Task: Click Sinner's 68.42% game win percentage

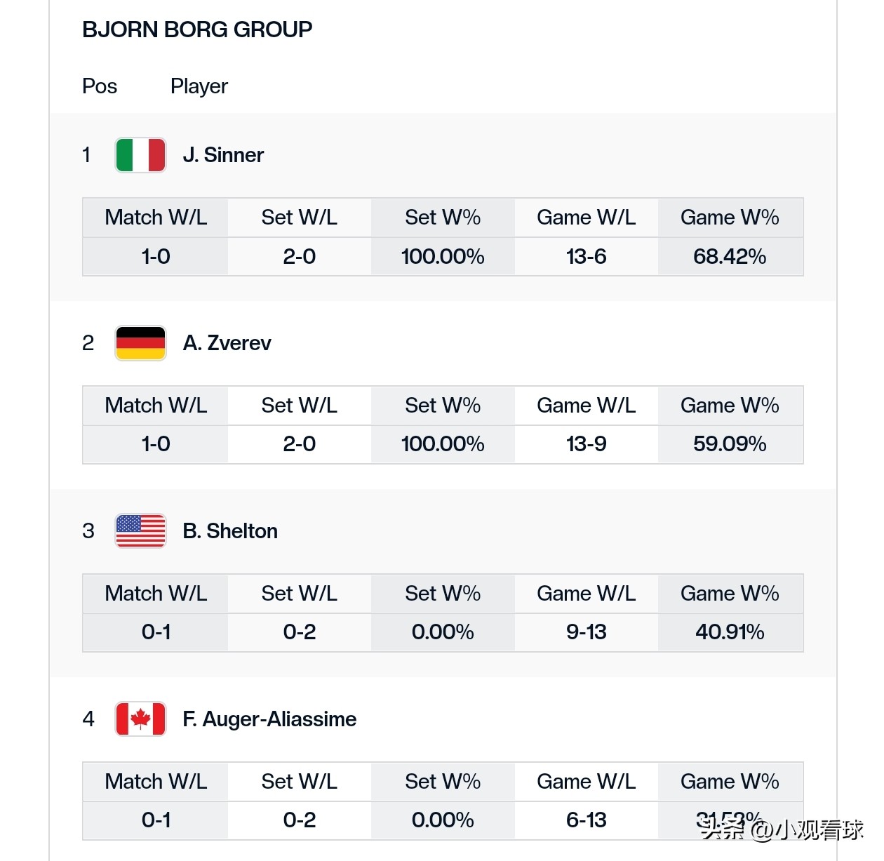Action: click(730, 257)
